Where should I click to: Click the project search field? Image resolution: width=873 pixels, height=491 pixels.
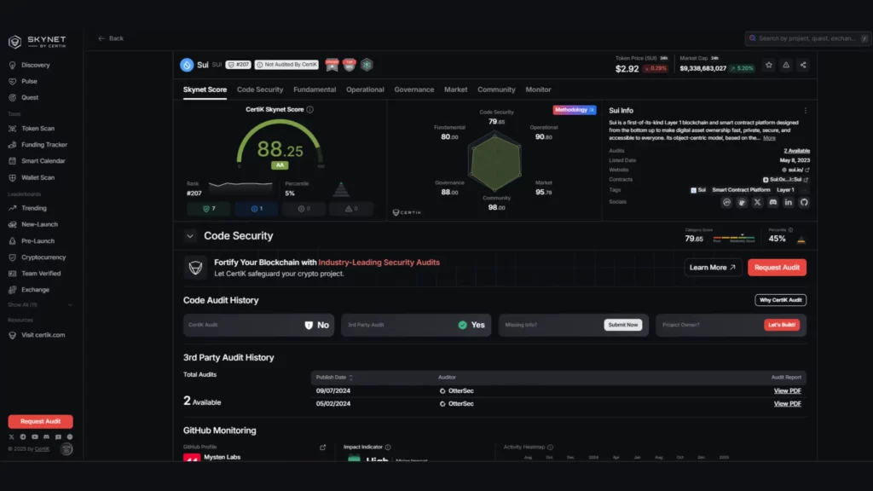pos(806,38)
